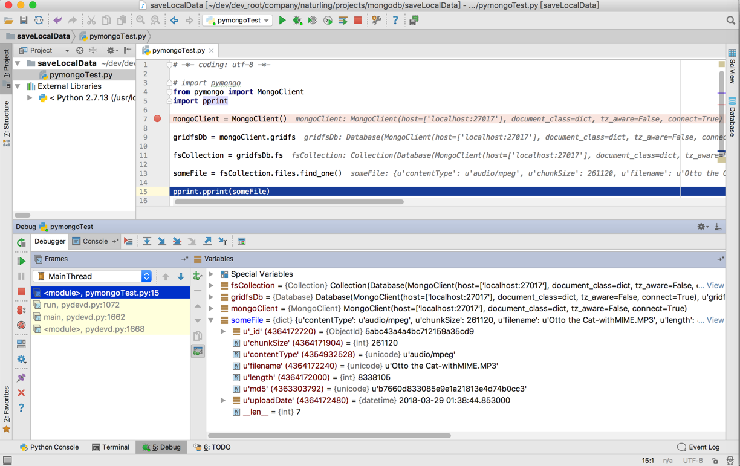The image size is (740, 466).
Task: Click View link for someFile variable
Action: pyautogui.click(x=715, y=320)
